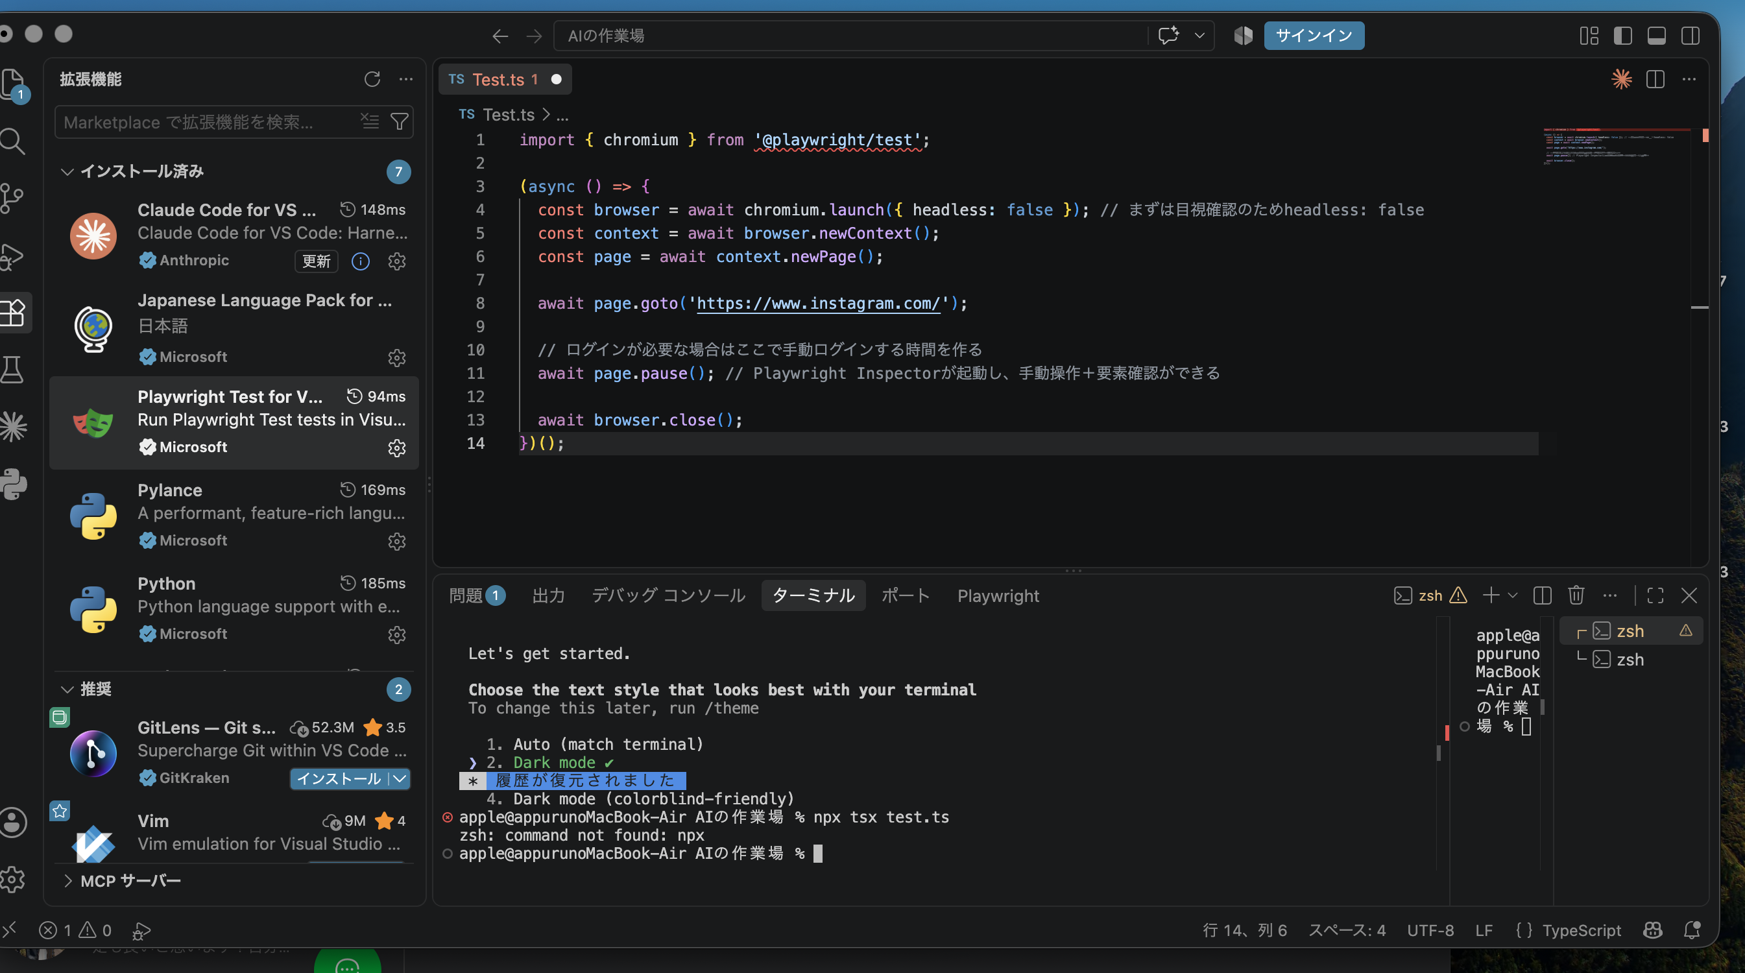Image resolution: width=1745 pixels, height=973 pixels.
Task: Open the Python activity bar view
Action: [14, 485]
